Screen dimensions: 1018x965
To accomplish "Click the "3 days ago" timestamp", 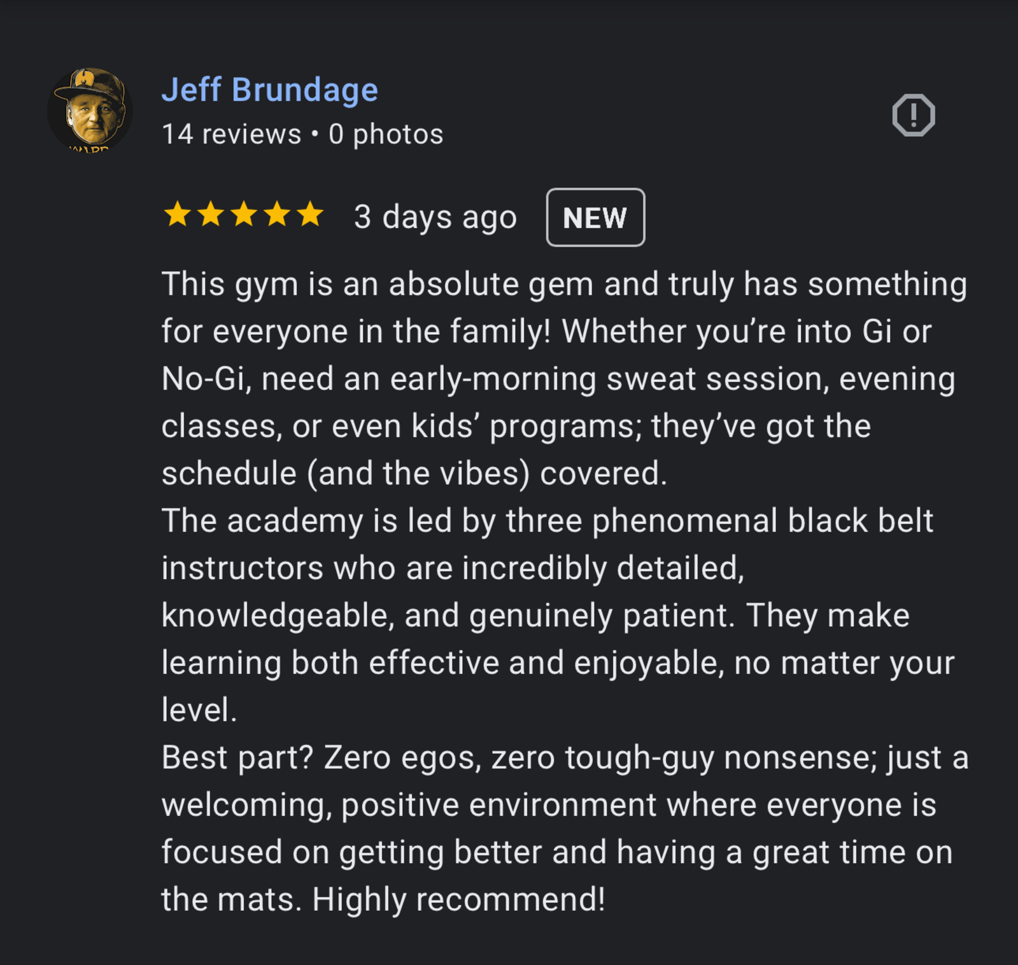I will tap(435, 217).
